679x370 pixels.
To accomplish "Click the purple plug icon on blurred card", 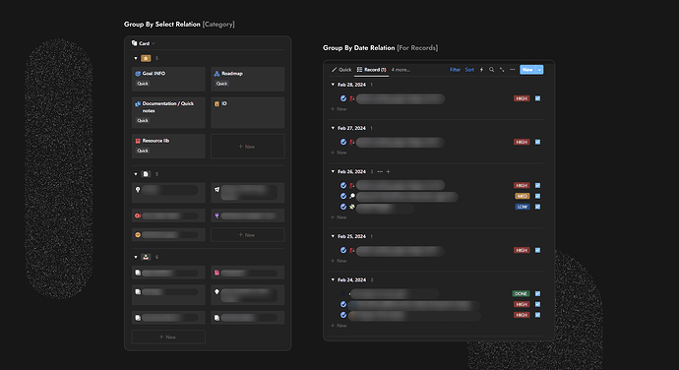I will click(216, 216).
